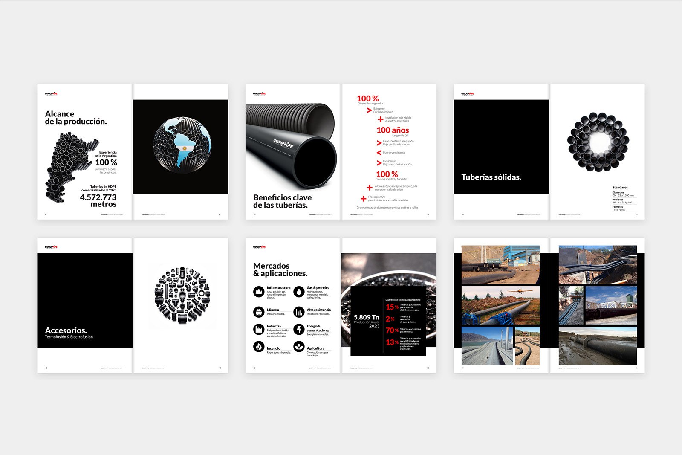Screen dimensions: 682x455
Task: Click the Incendio flame icon
Action: point(259,347)
